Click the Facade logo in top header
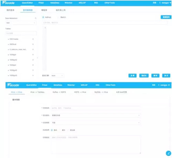Screen dimensions: 172x158 [x=8, y=3]
